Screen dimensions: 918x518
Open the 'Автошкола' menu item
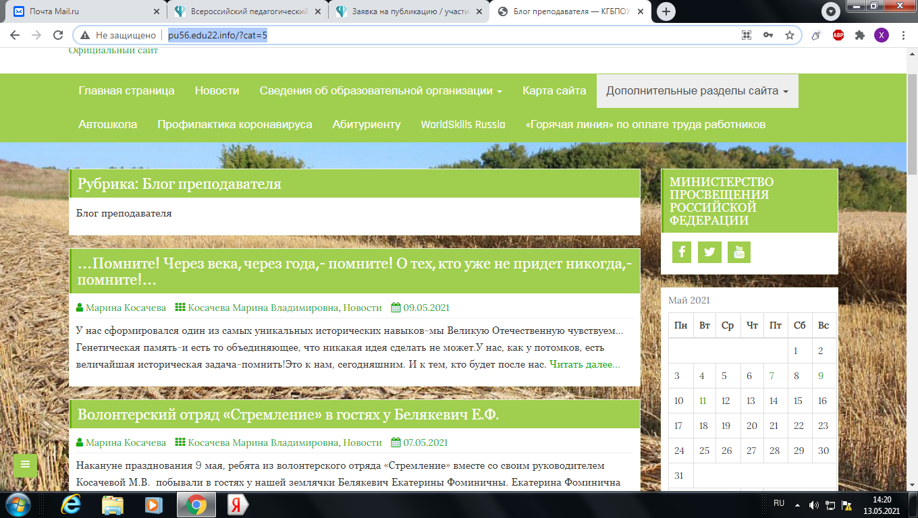(107, 125)
